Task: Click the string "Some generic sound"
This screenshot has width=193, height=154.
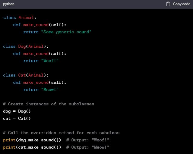Action: [x=66, y=32]
